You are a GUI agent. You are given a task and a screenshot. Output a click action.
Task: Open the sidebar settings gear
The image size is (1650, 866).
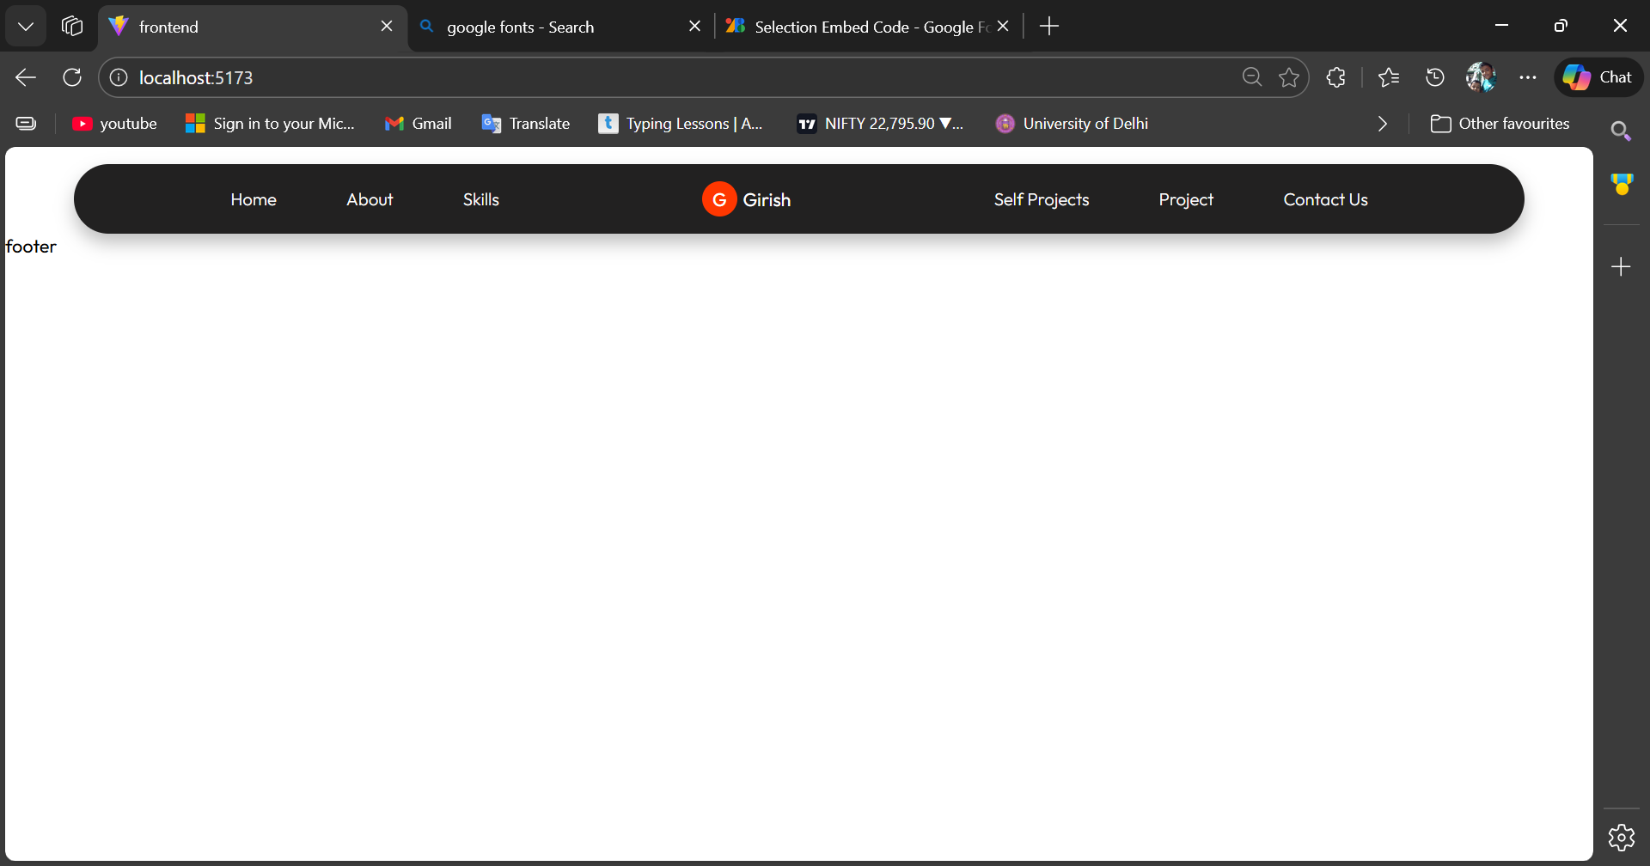pyautogui.click(x=1621, y=837)
